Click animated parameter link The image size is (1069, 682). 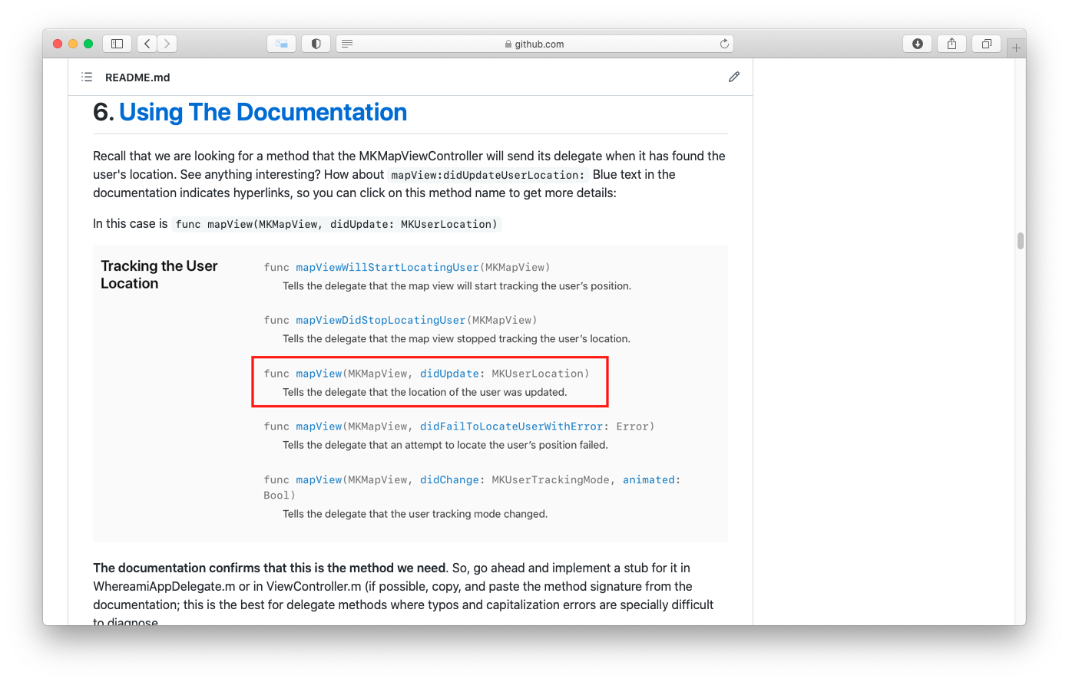649,479
